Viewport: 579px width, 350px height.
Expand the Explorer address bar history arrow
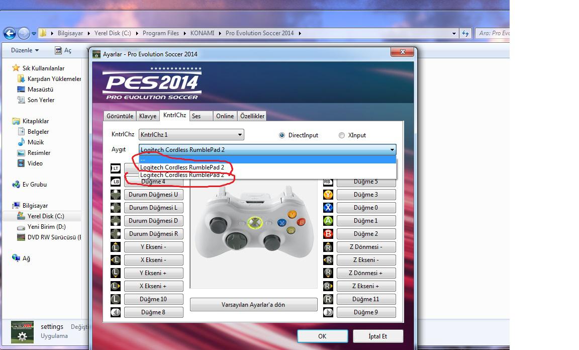454,33
